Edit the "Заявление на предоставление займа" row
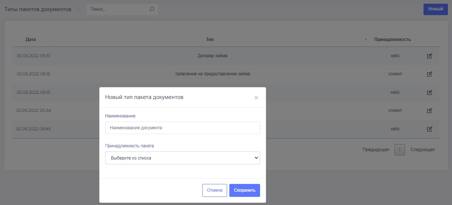Screen dimensions: 452x205 (429, 74)
